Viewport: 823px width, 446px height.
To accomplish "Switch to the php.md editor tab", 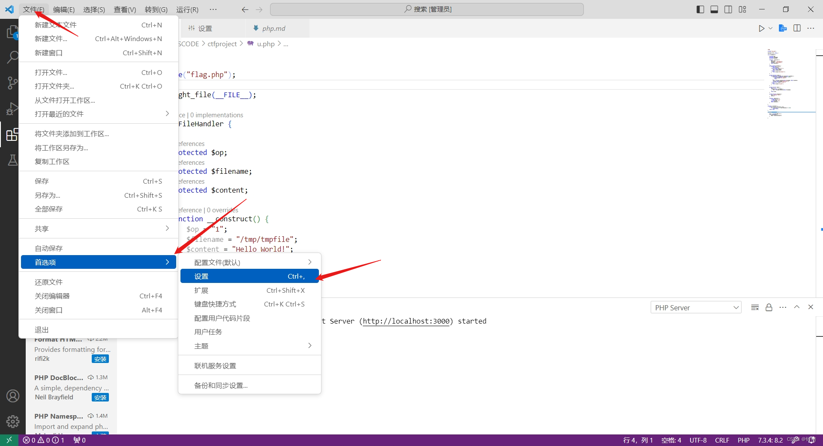I will (277, 28).
